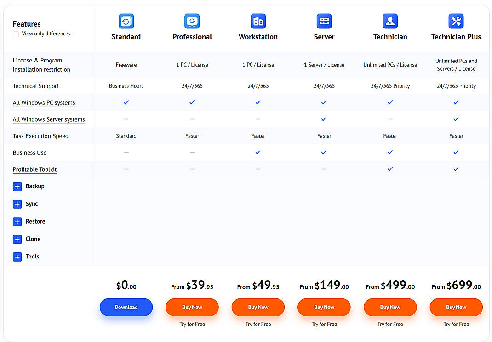
Task: Try for Free under Technician price
Action: (390, 324)
